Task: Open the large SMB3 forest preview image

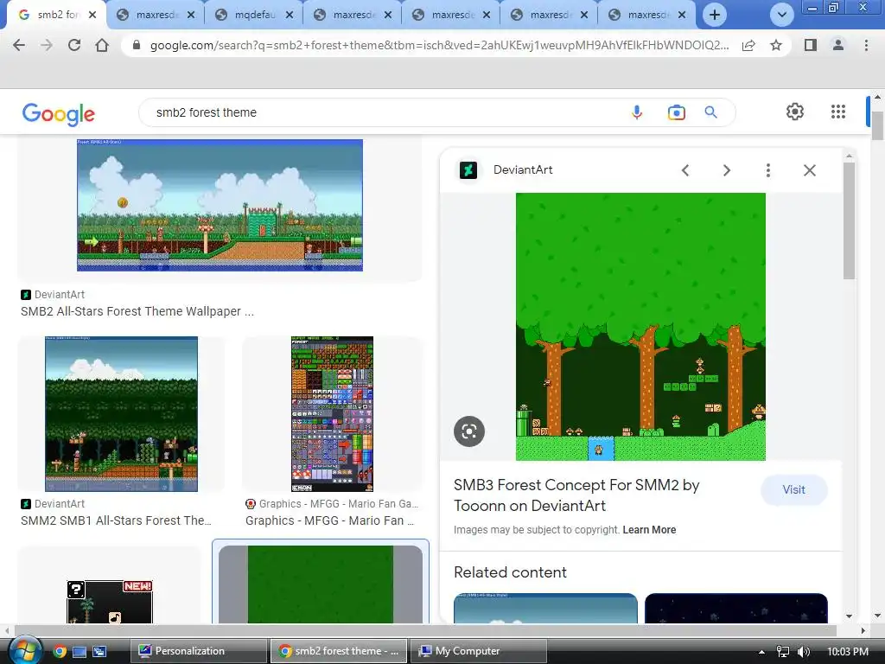Action: (x=640, y=326)
